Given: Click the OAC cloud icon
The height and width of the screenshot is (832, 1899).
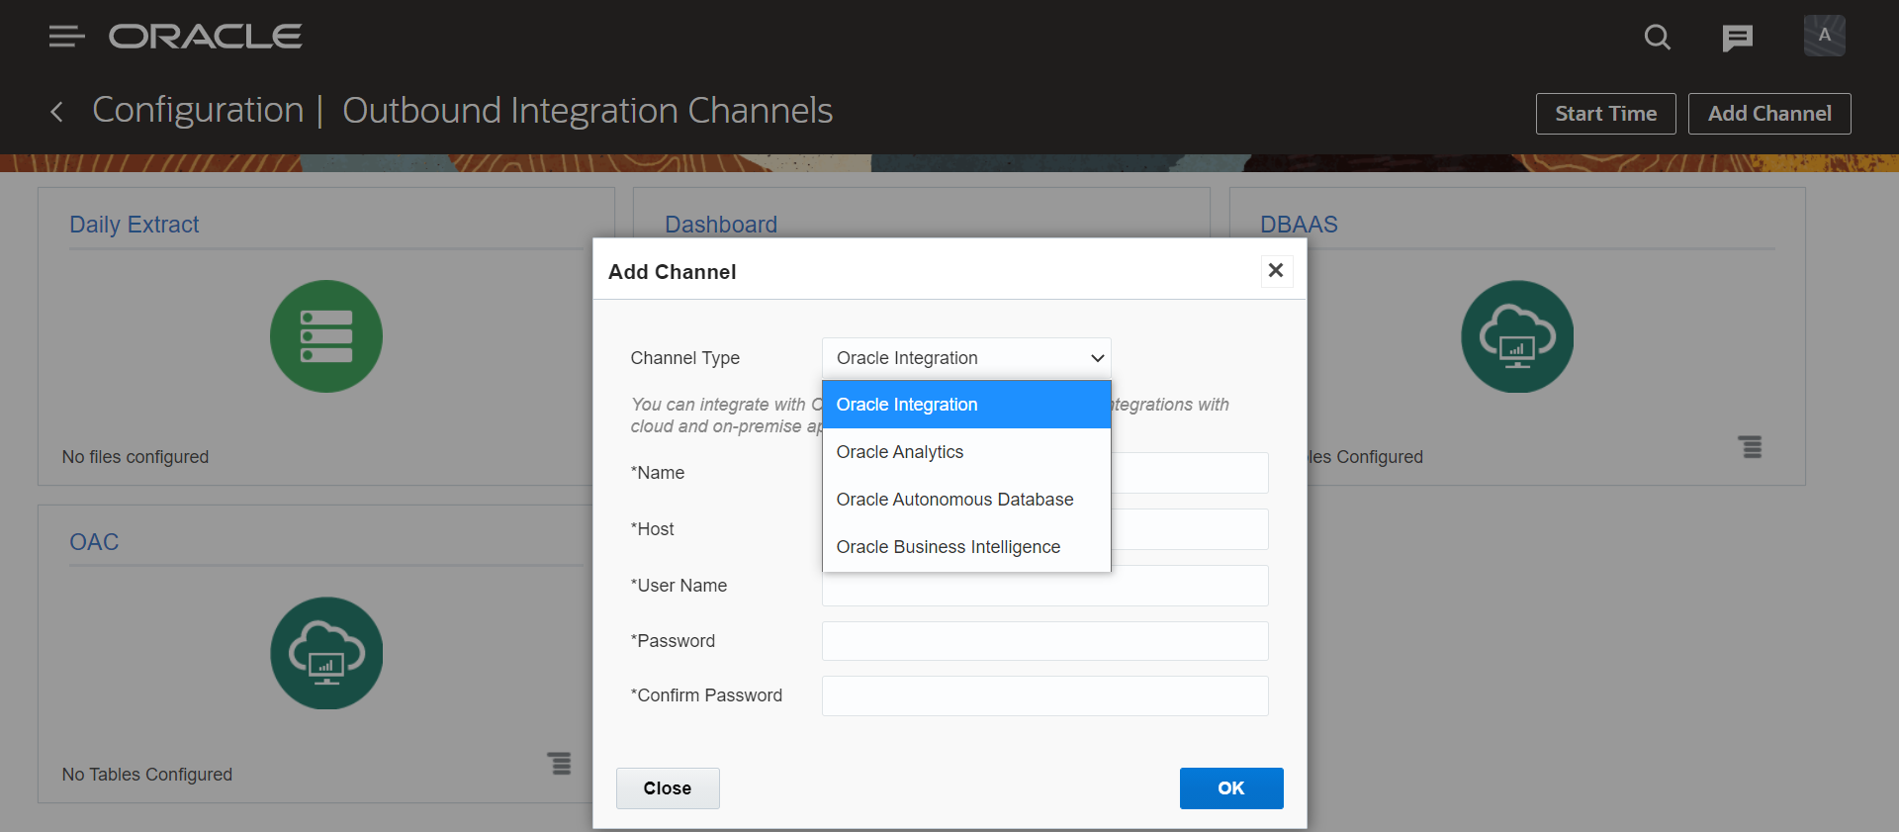Looking at the screenshot, I should (x=326, y=653).
